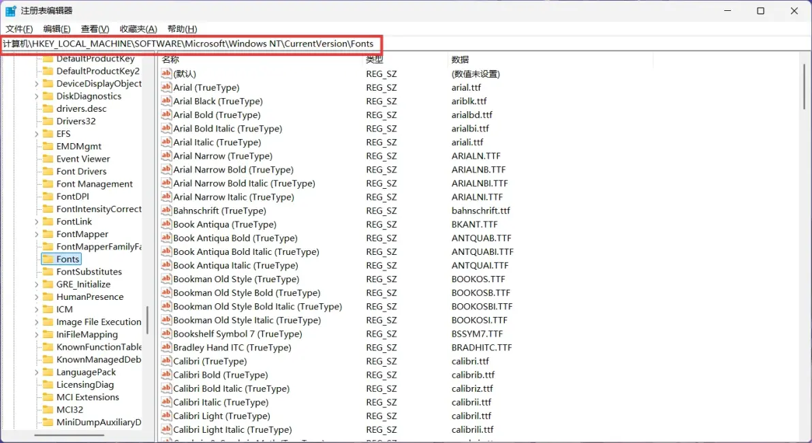Click the string icon for Calibri (TrueType)
Image resolution: width=812 pixels, height=443 pixels.
point(166,361)
